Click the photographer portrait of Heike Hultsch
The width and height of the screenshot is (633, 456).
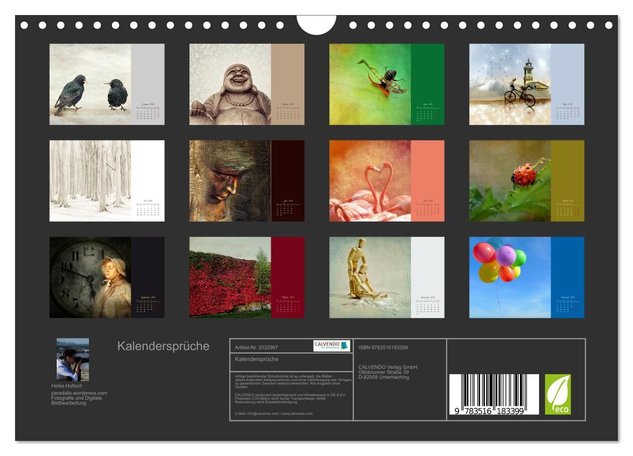click(x=73, y=360)
